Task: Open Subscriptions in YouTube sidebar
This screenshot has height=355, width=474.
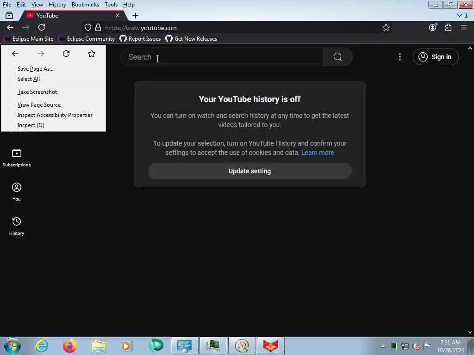Action: [x=17, y=158]
